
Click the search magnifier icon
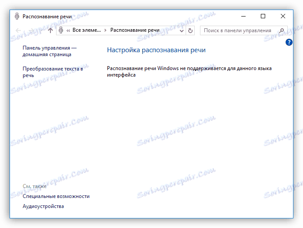click(x=282, y=30)
